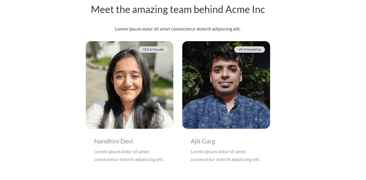366x180 pixels.
Task: Click empty space below Nandhini's card description
Action: click(x=129, y=169)
